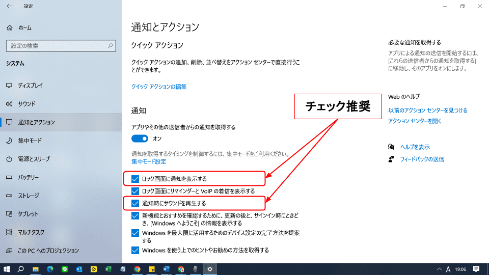Go to Power and sleep settings

(x=34, y=159)
